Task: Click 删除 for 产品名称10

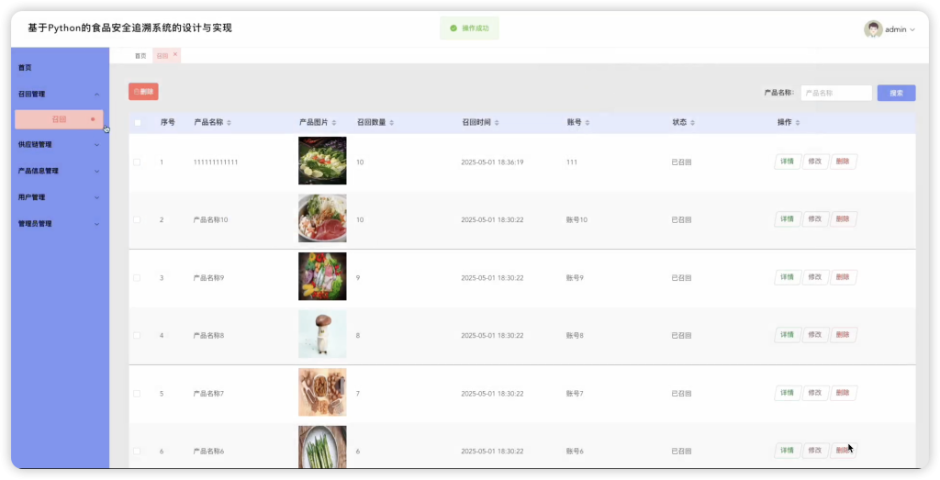Action: (844, 219)
